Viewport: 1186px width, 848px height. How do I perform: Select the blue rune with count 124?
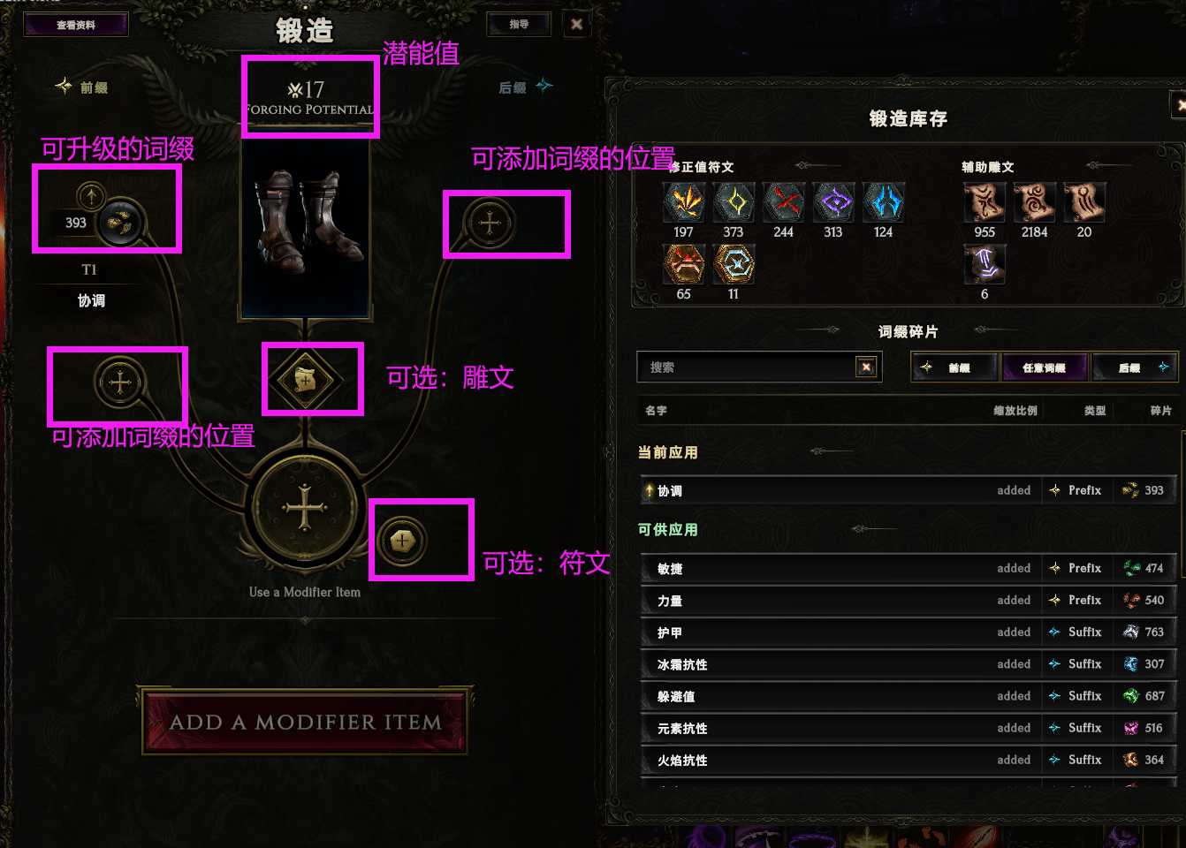[x=884, y=202]
